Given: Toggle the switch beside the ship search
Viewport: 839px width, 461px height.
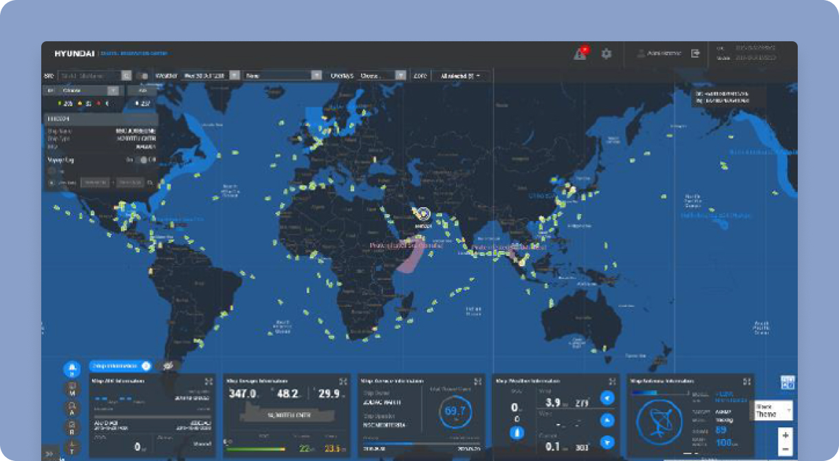Looking at the screenshot, I should coord(143,76).
